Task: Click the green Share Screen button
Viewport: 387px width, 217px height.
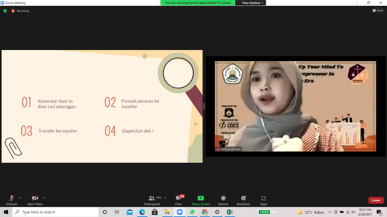Action: 201,200
